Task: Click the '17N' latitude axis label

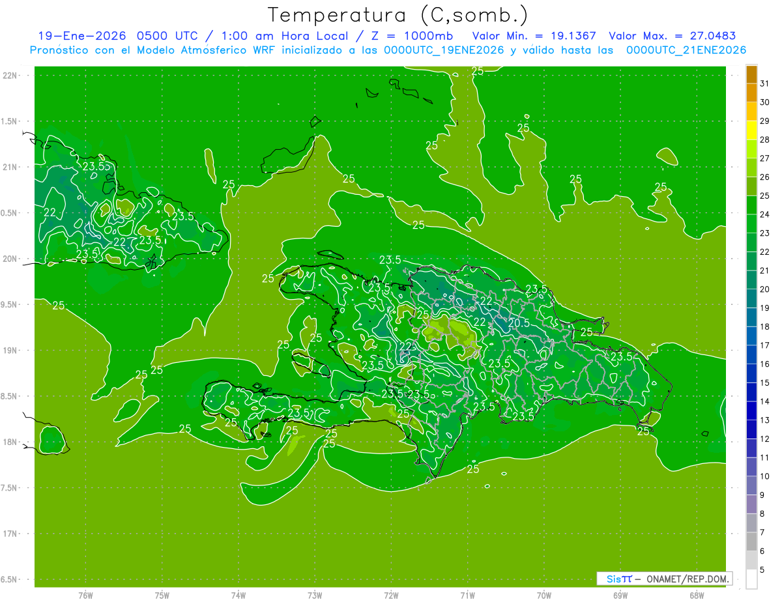Action: tap(10, 534)
